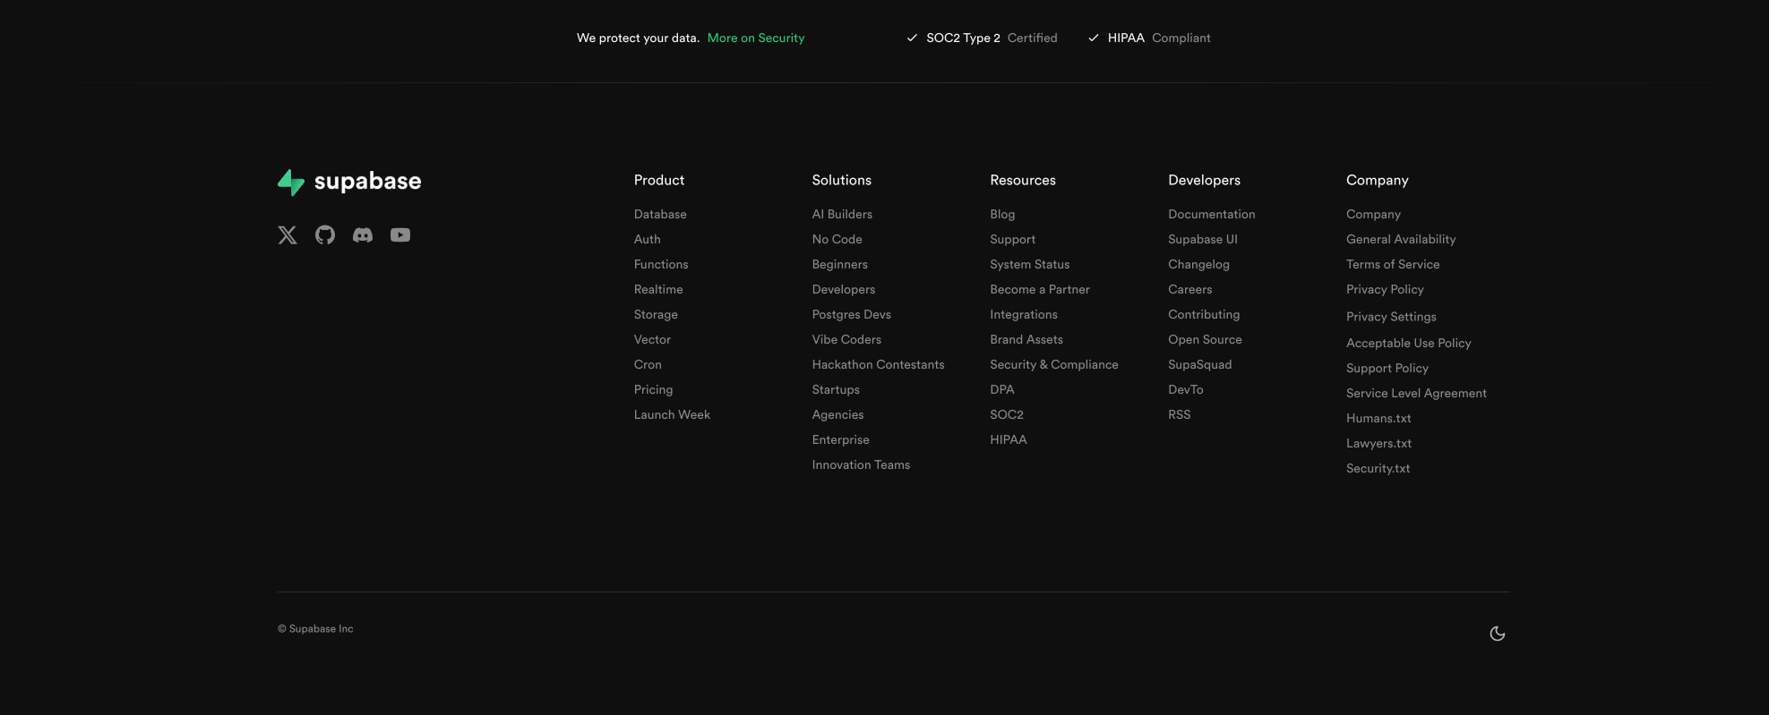This screenshot has width=1769, height=715.
Task: Open Hackathon Contestants link
Action: click(879, 364)
